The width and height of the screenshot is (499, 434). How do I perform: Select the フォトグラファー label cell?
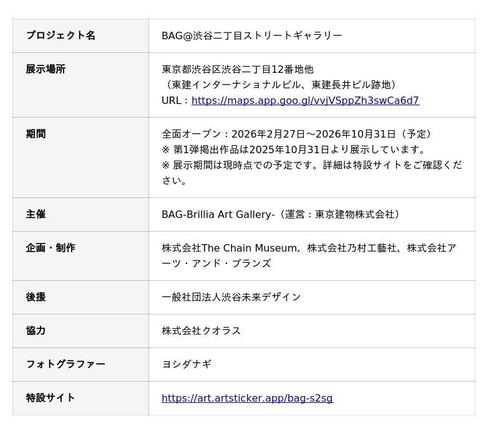[65, 364]
